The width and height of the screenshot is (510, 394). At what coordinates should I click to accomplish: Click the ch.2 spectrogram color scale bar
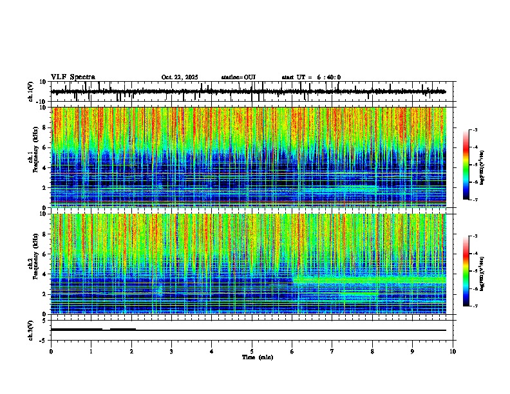(x=466, y=271)
